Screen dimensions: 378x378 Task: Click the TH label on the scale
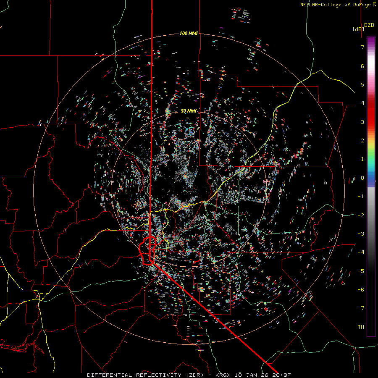(361, 327)
